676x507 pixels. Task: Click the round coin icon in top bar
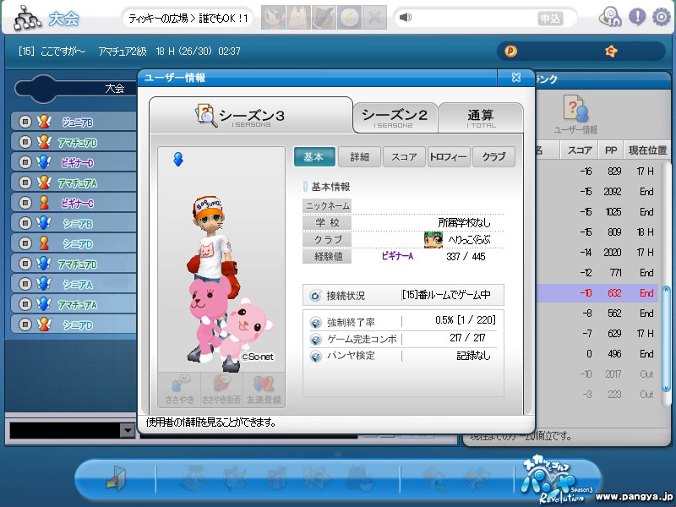(350, 18)
